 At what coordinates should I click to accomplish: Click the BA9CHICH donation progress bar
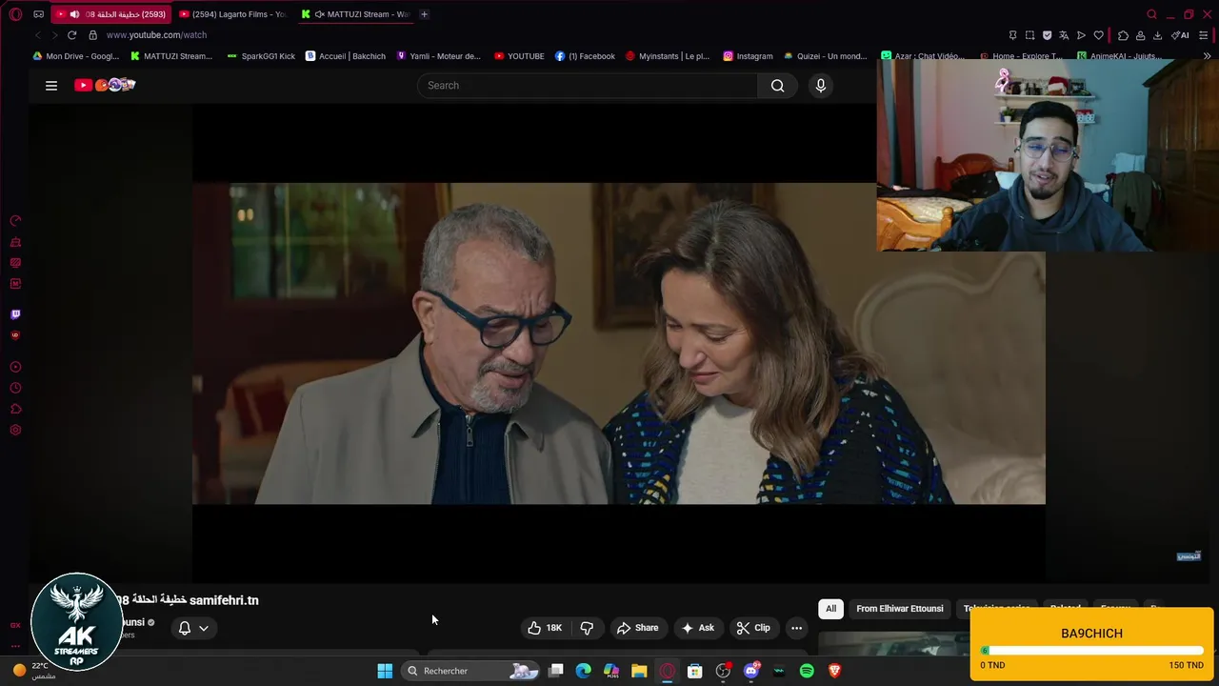click(1092, 652)
